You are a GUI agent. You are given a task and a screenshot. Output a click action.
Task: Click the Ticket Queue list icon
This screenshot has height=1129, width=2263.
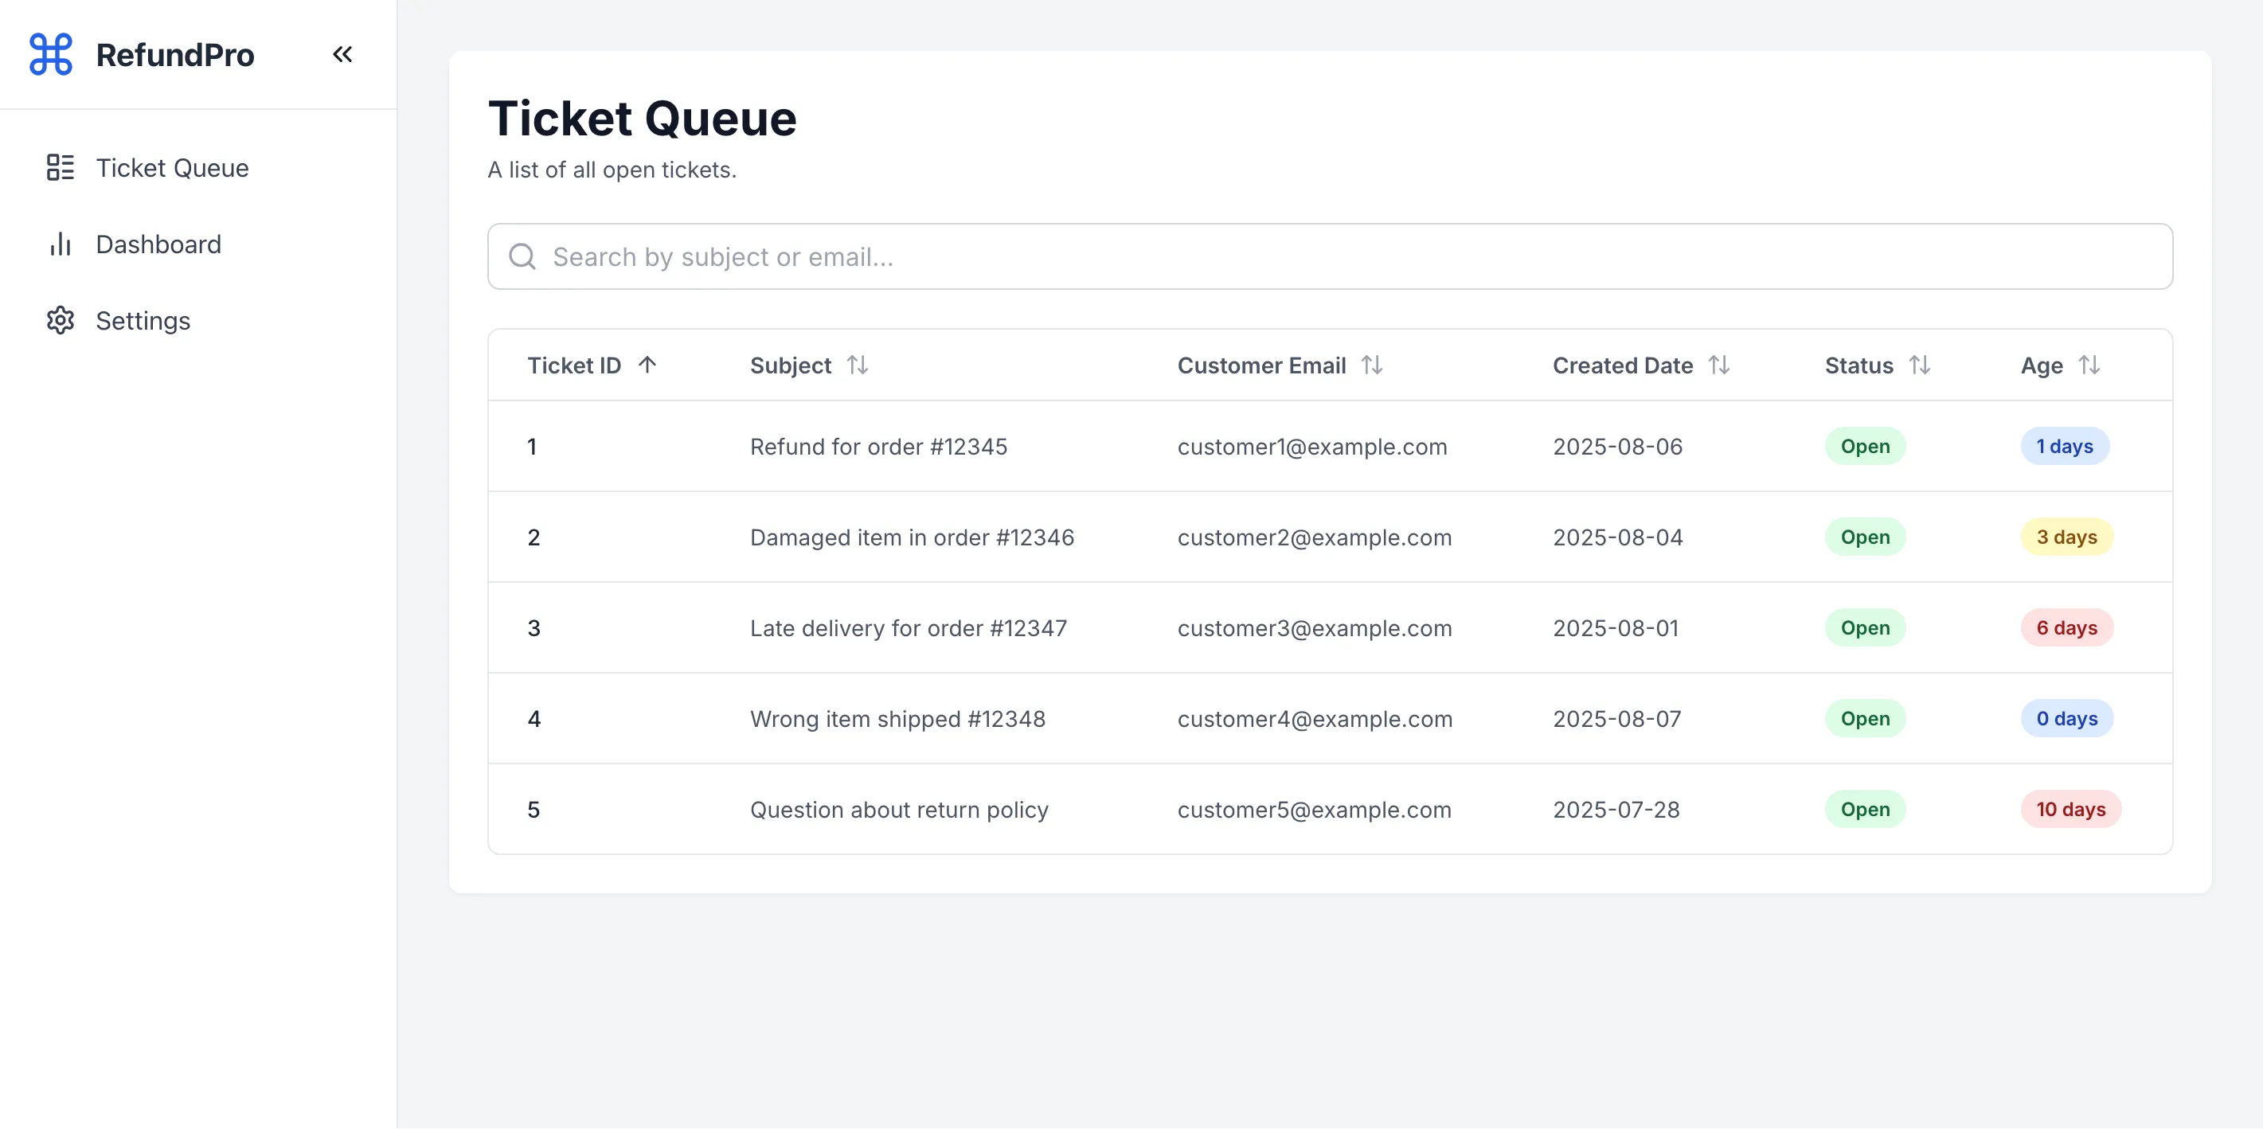point(60,168)
